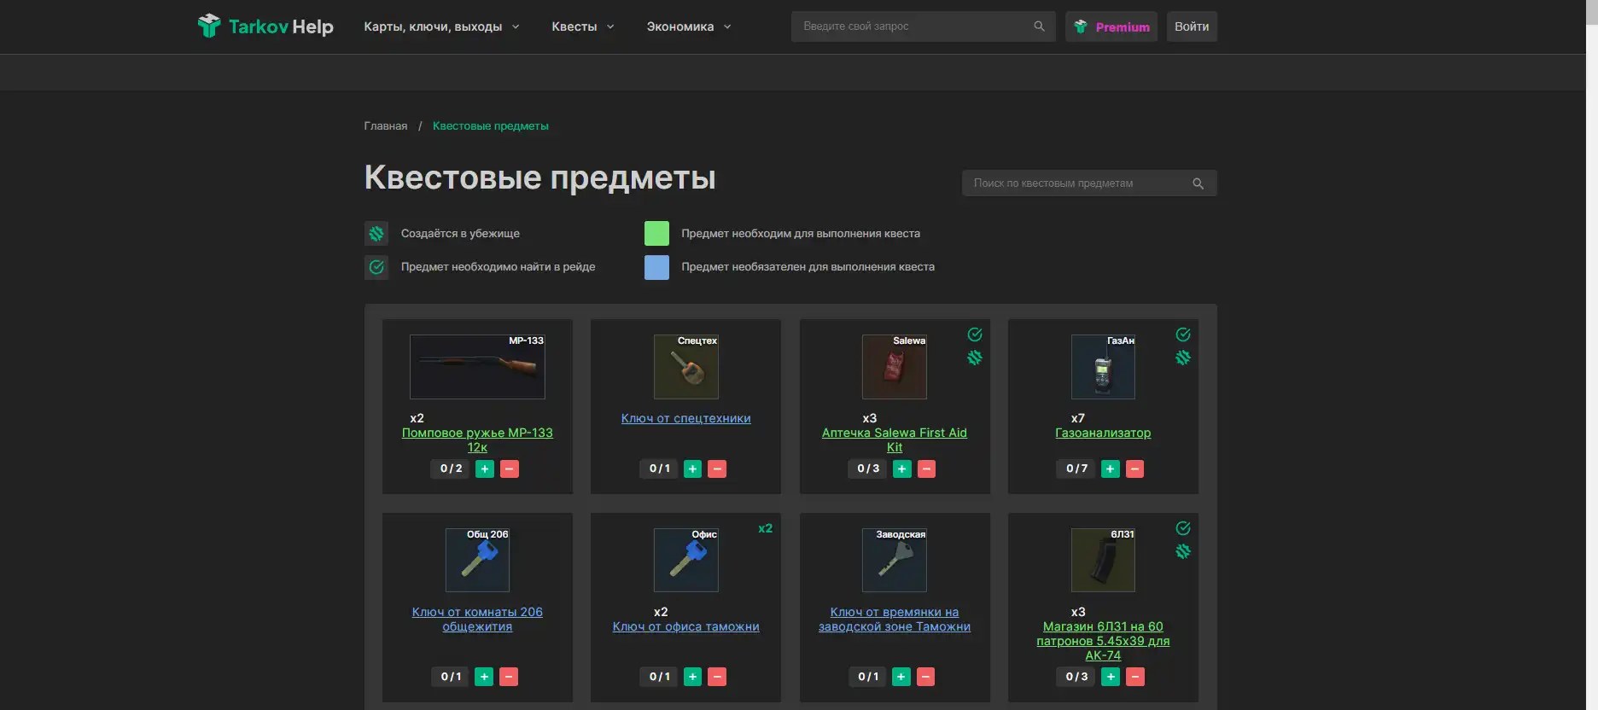Open the Ключ от комнаты 206 общежития link
Image resolution: width=1598 pixels, height=710 pixels.
pyautogui.click(x=477, y=620)
